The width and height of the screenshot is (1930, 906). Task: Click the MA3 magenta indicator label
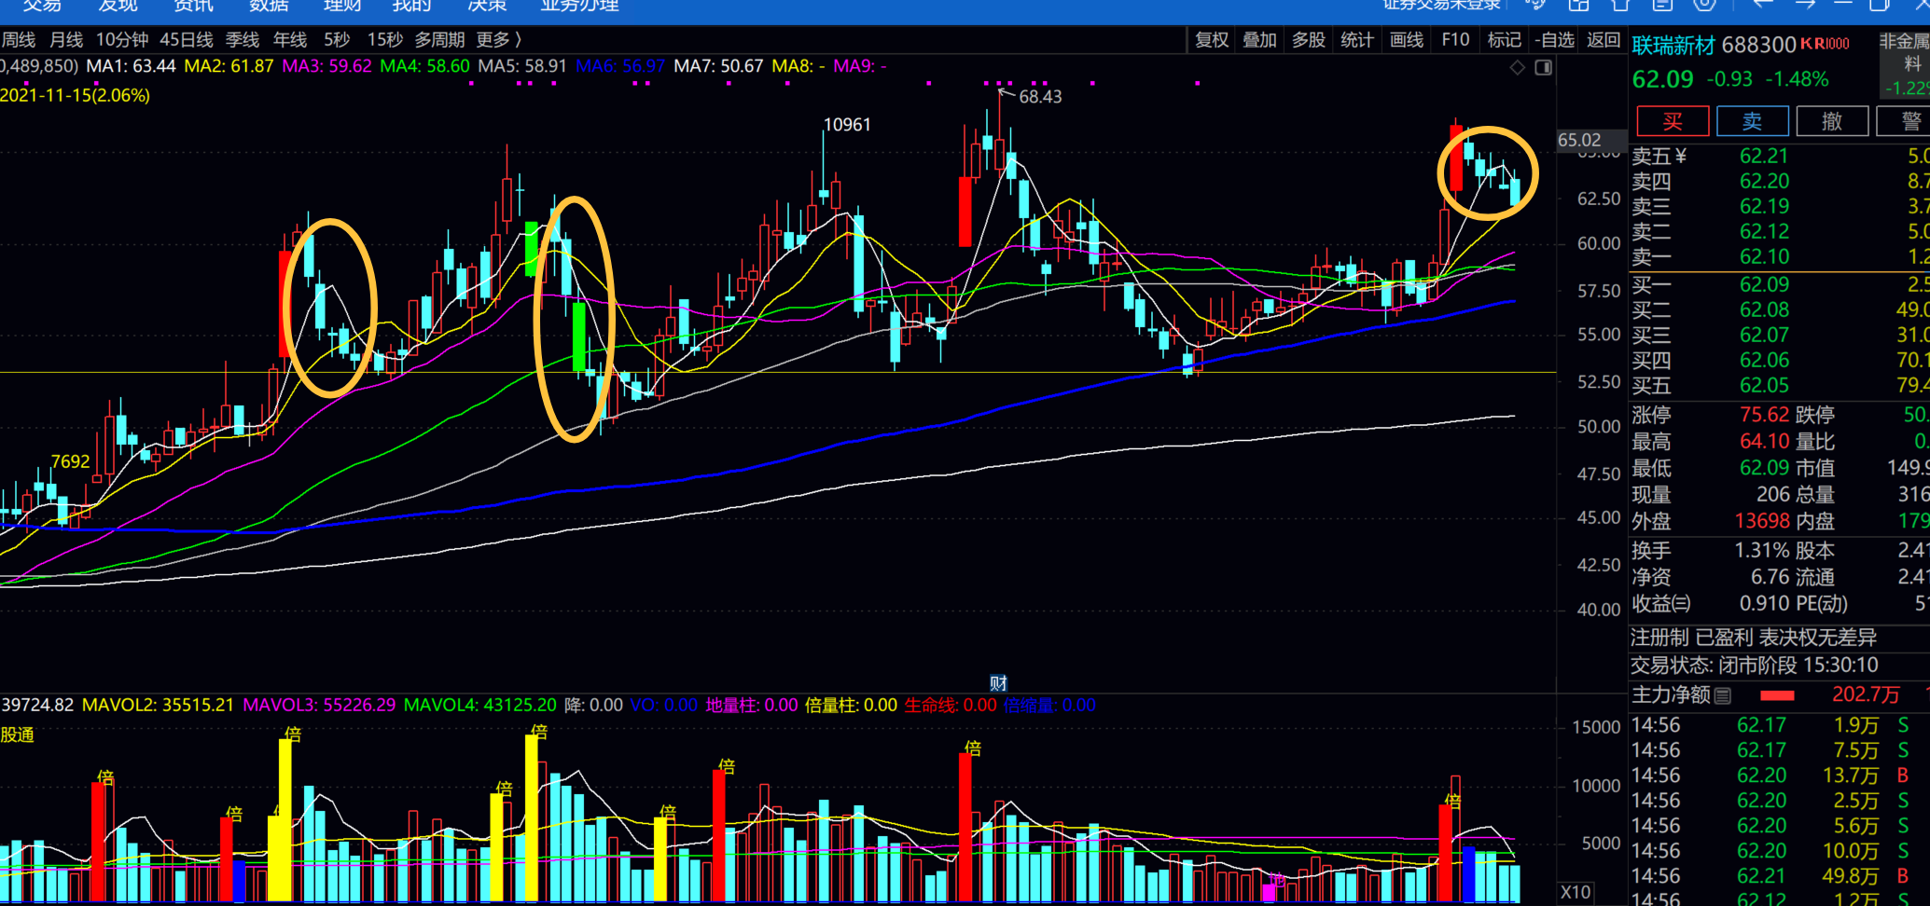click(326, 66)
